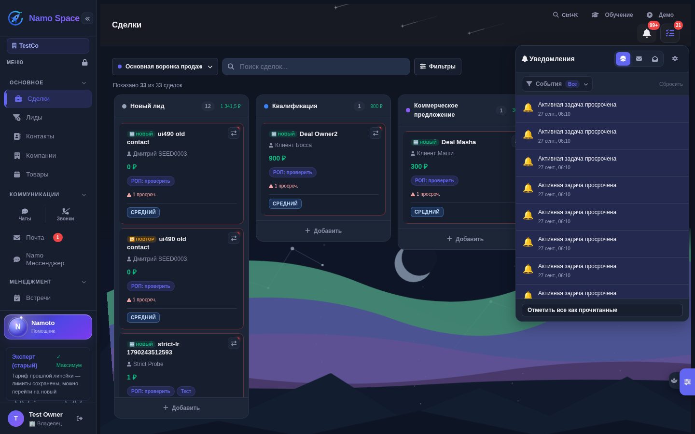Collapse the sidebar with the double-chevron icon

(x=87, y=18)
